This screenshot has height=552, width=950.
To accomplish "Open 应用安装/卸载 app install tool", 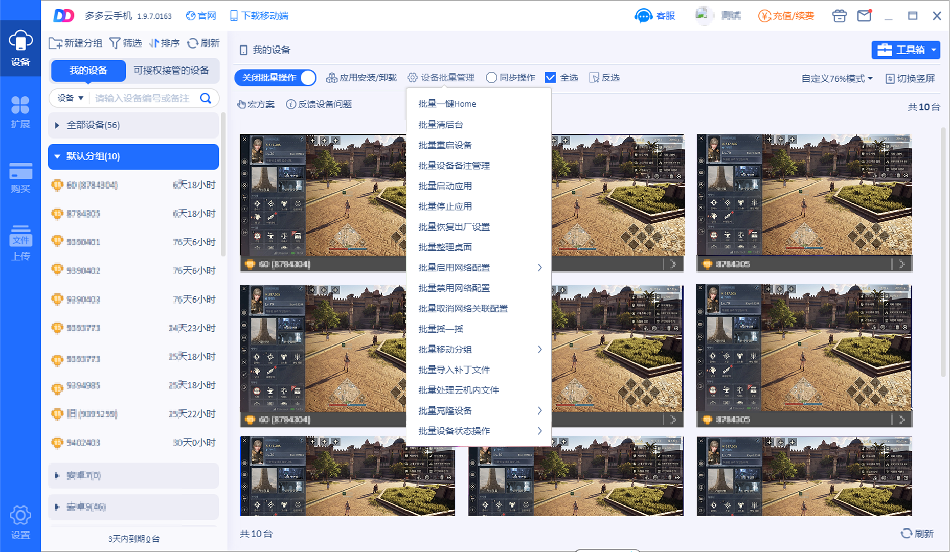I will pyautogui.click(x=361, y=78).
